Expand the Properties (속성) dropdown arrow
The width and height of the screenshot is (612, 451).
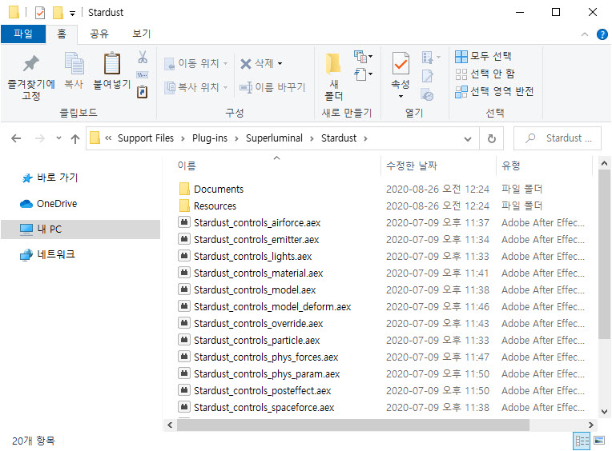(401, 96)
